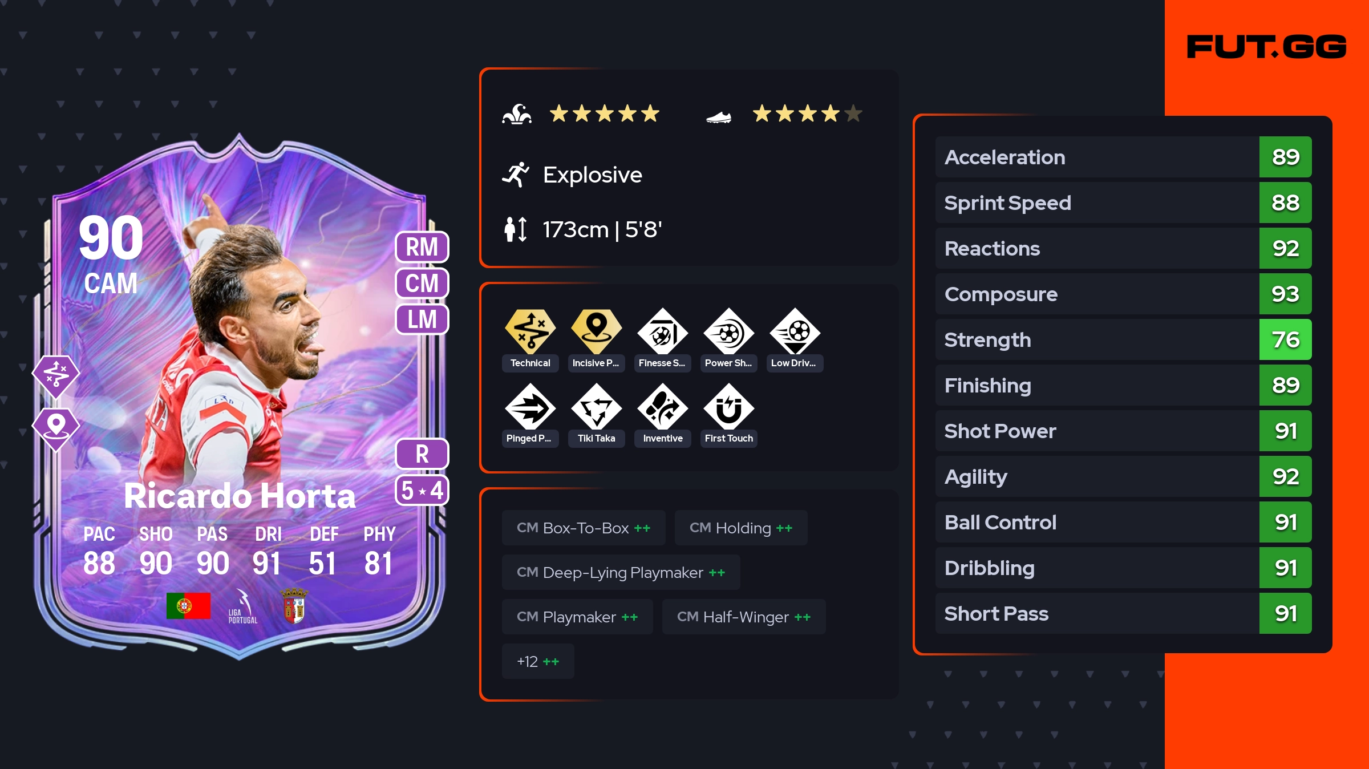Click the Technical playstyle icon
This screenshot has width=1369, height=769.
pos(530,332)
